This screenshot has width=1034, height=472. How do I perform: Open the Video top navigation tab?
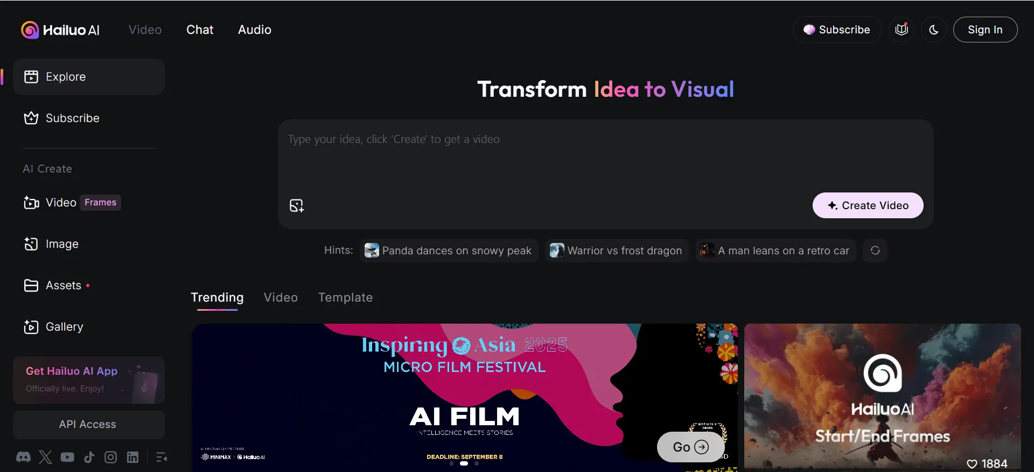pos(145,30)
